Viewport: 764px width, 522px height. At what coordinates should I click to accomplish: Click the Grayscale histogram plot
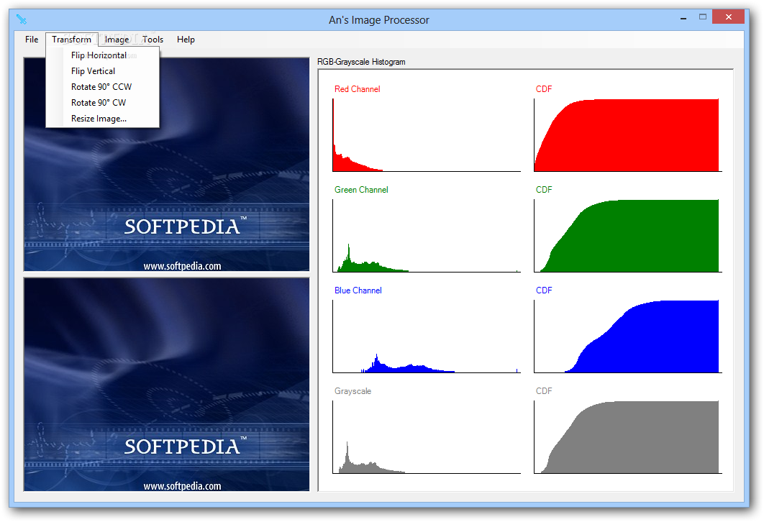coord(427,437)
